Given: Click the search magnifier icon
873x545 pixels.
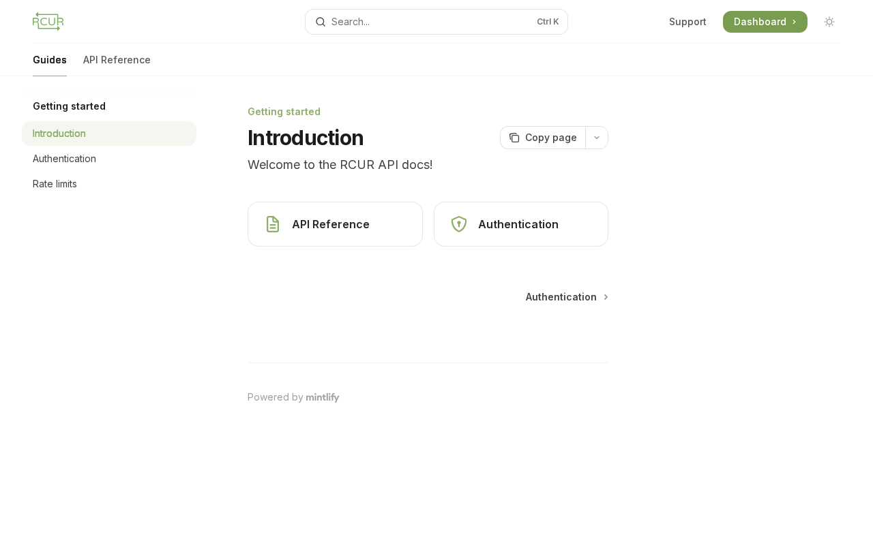Looking at the screenshot, I should (321, 22).
